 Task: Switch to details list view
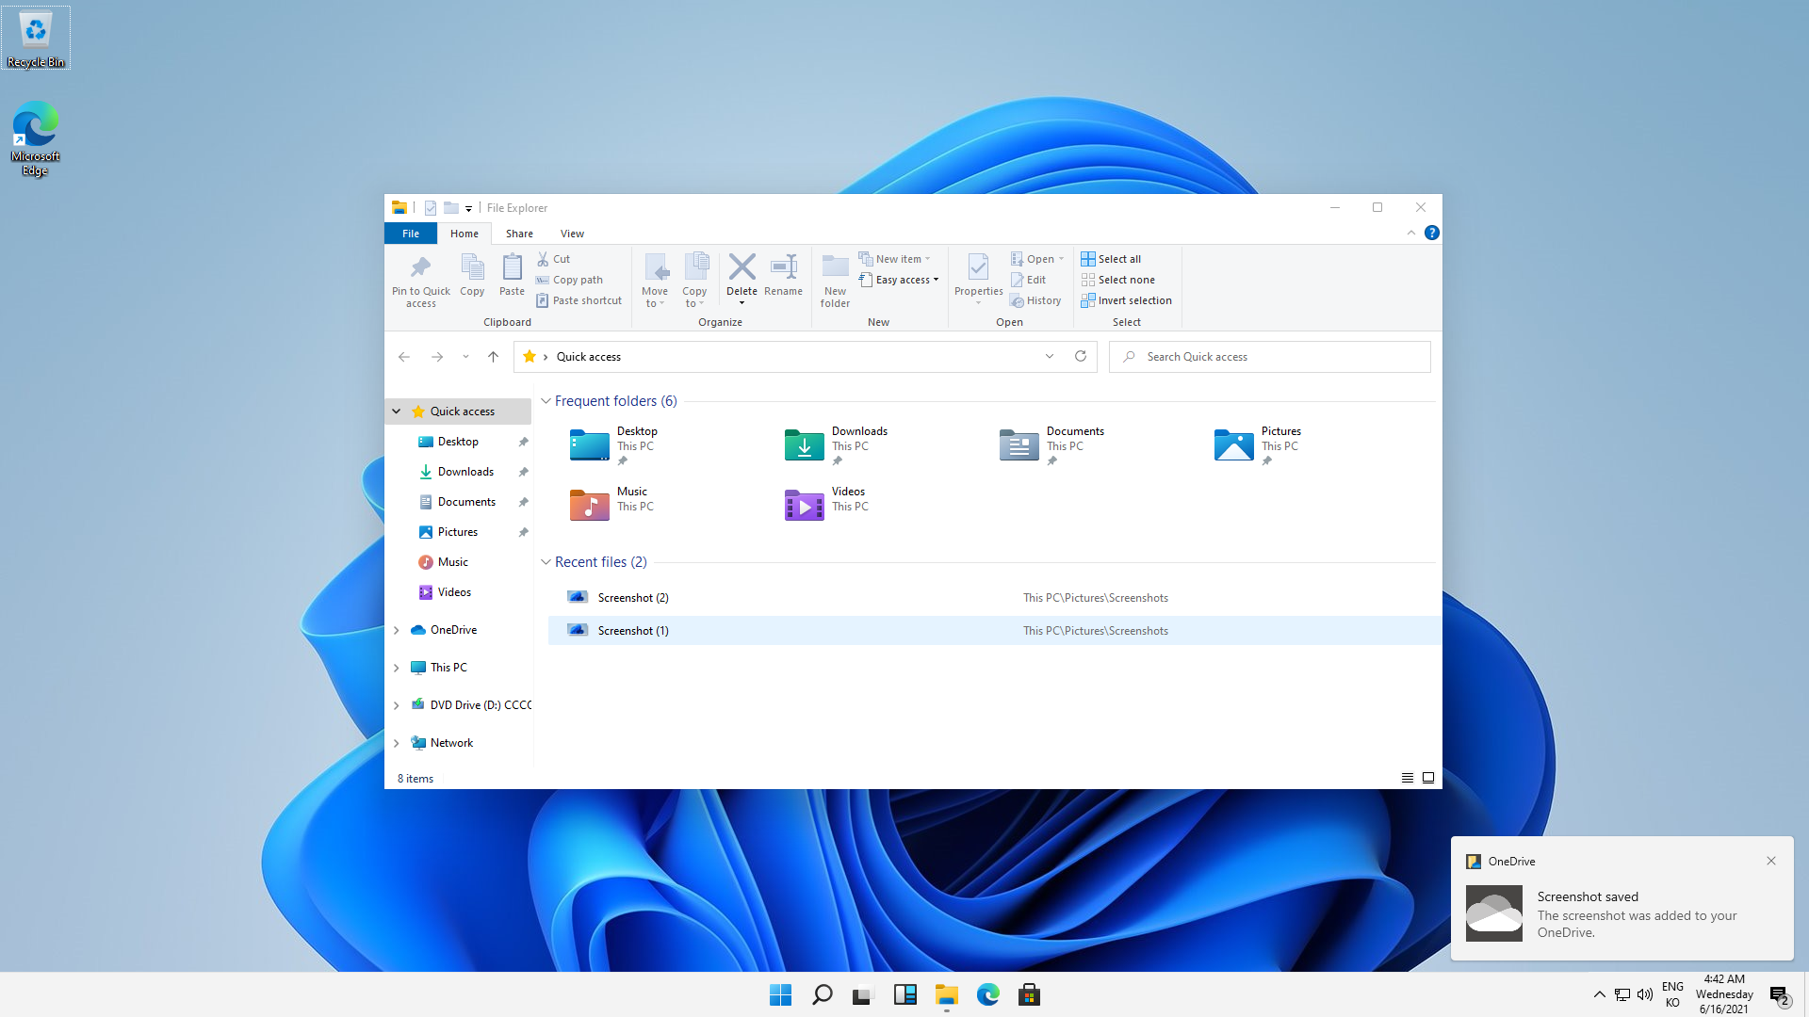(x=1407, y=778)
